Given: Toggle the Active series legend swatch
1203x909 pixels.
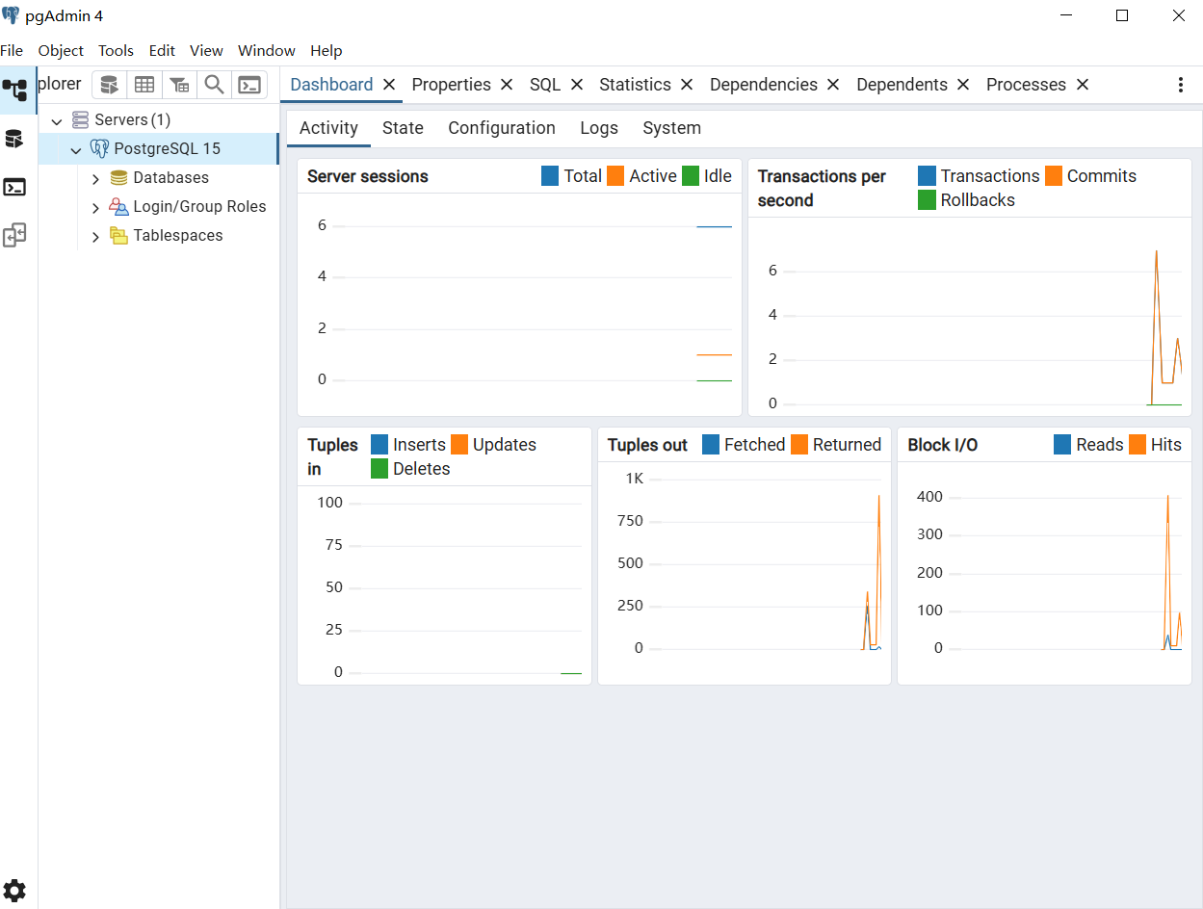Looking at the screenshot, I should (x=615, y=176).
